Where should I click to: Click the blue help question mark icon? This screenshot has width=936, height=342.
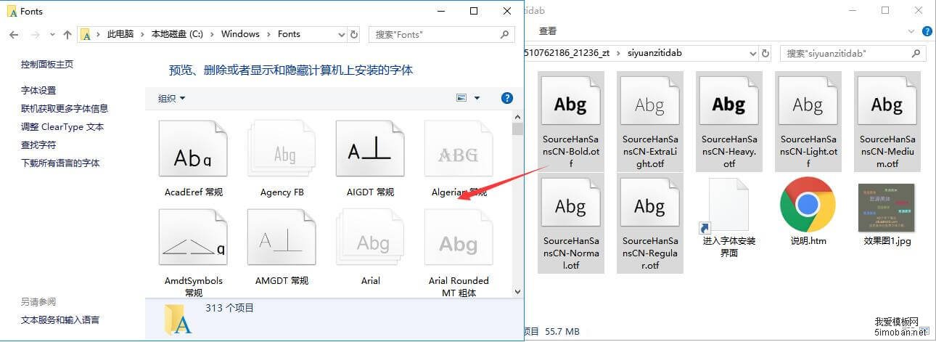pos(507,98)
